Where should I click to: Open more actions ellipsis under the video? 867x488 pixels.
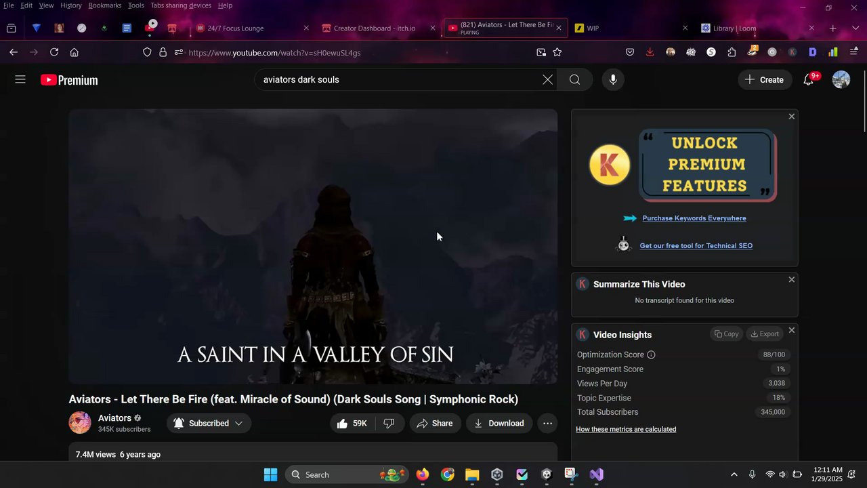pyautogui.click(x=547, y=424)
